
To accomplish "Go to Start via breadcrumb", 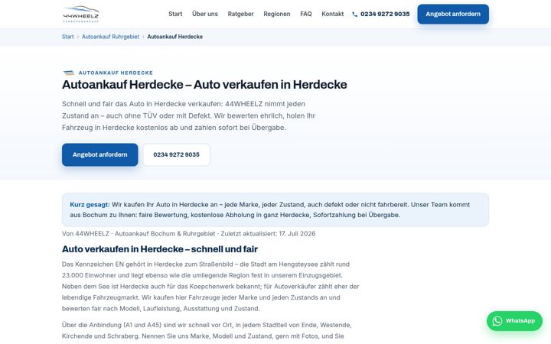I will click(68, 37).
